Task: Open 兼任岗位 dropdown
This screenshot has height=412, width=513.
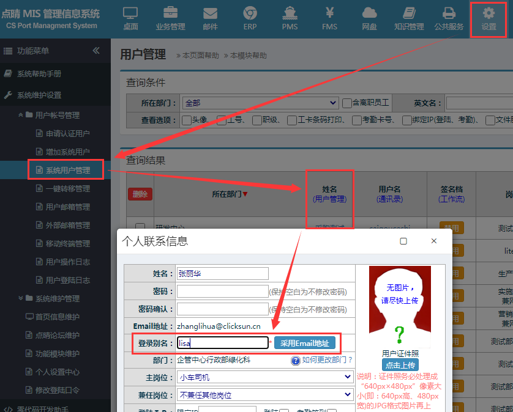Action: click(264, 395)
